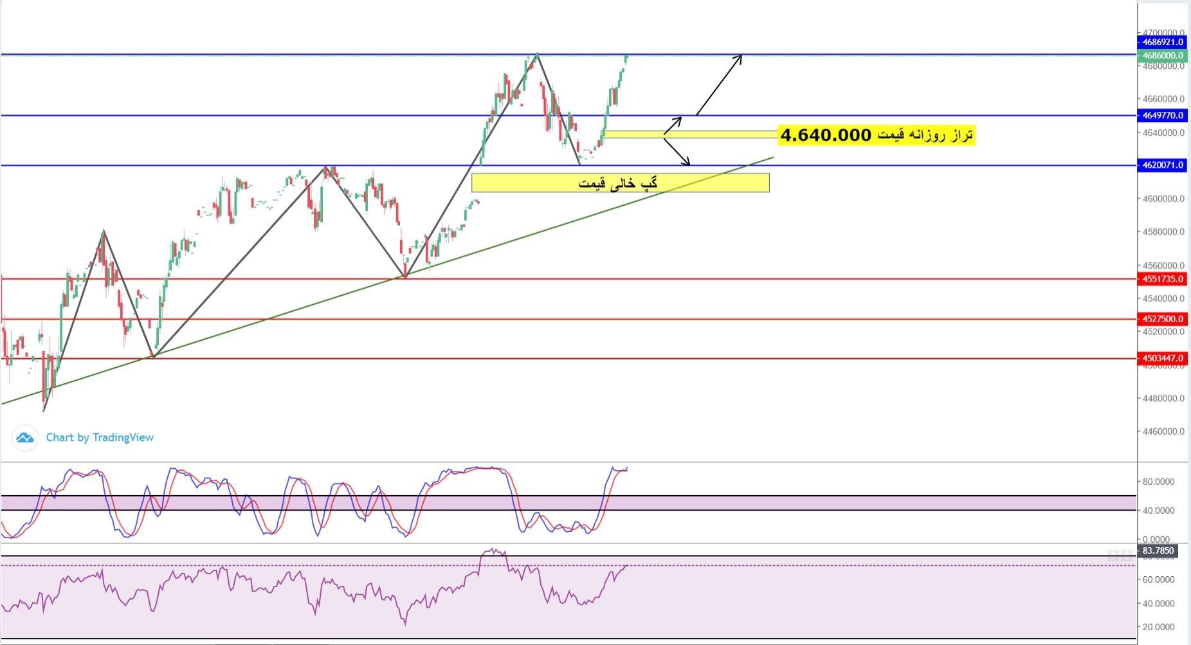This screenshot has height=645, width=1191.
Task: Click the purple dotted RSI level line
Action: [836, 565]
